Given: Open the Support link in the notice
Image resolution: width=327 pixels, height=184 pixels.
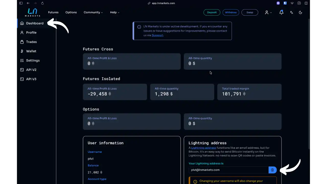Looking at the screenshot, I should point(157,35).
